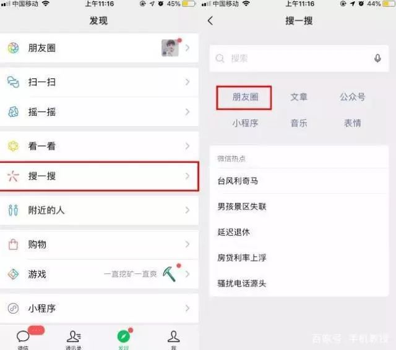396x350 pixels.
Task: Open 看一看 row via right chevron
Action: point(187,146)
